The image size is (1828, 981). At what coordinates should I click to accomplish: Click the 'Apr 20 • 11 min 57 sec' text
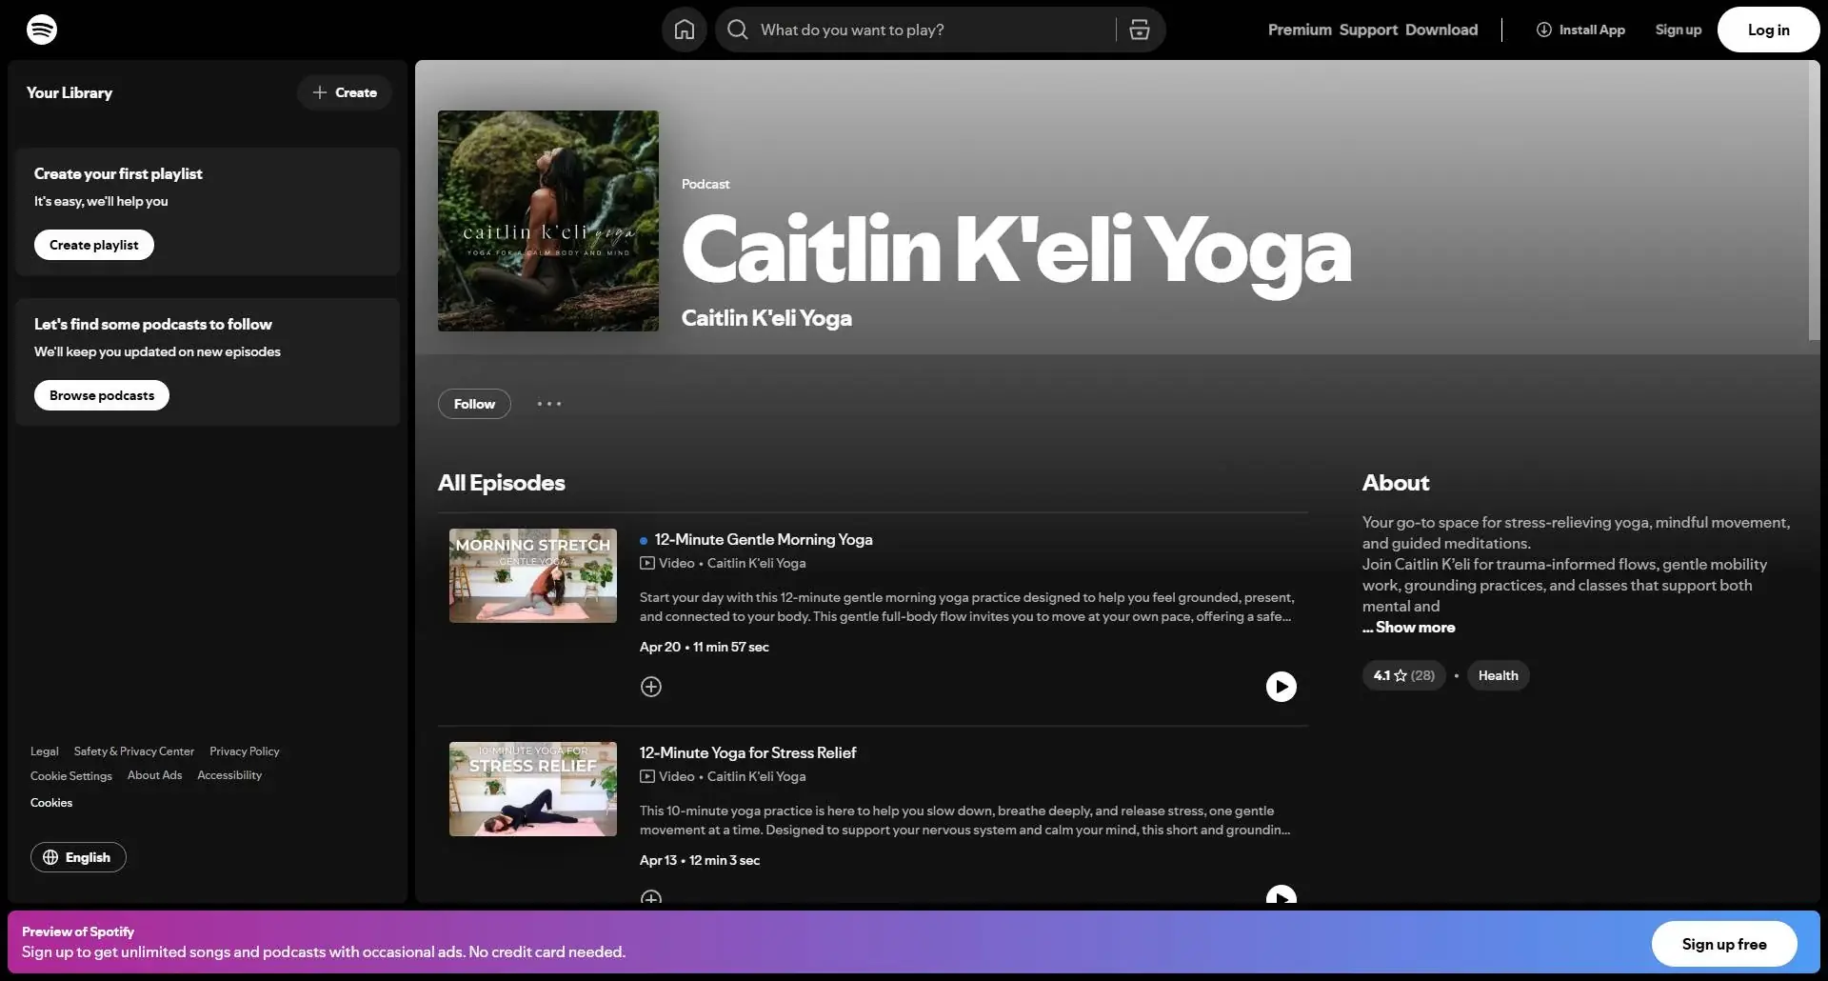pos(705,647)
